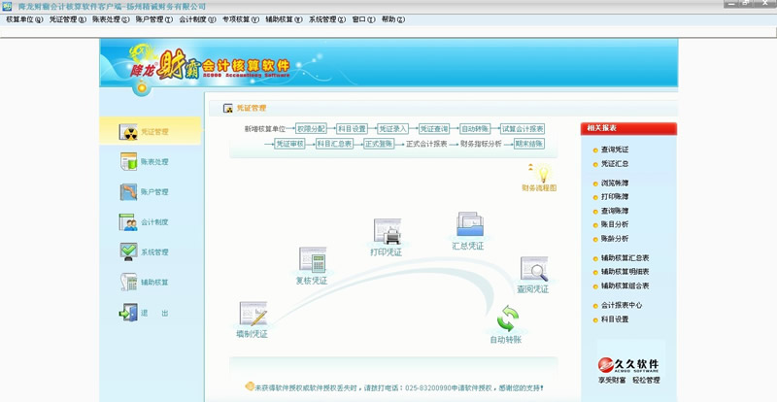Click the 正式登账 flowchart box
777x402 pixels.
379,144
